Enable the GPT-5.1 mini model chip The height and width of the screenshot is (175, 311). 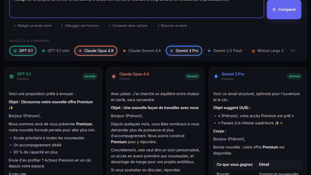pyautogui.click(x=55, y=51)
